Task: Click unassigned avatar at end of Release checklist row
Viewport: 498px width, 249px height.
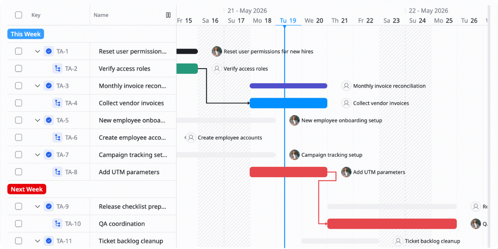Action: click(x=476, y=206)
